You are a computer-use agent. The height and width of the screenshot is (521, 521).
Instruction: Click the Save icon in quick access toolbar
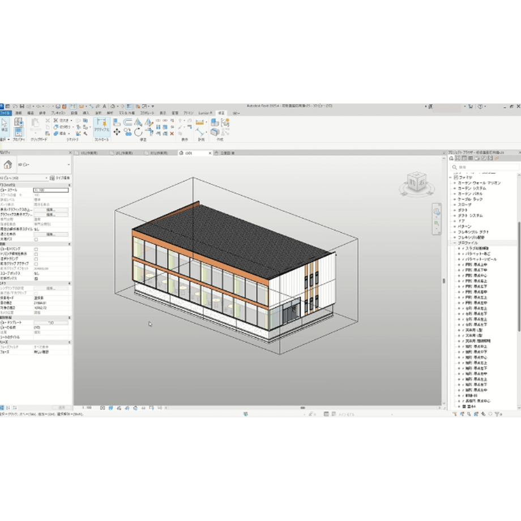[x=22, y=106]
